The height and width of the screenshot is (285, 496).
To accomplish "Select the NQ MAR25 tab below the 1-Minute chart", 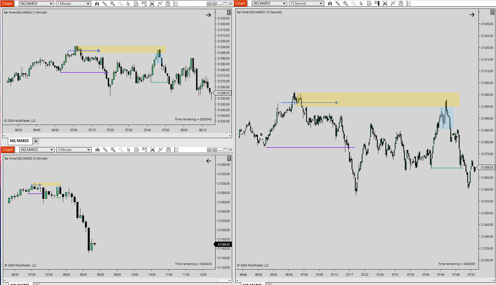I will pos(19,141).
